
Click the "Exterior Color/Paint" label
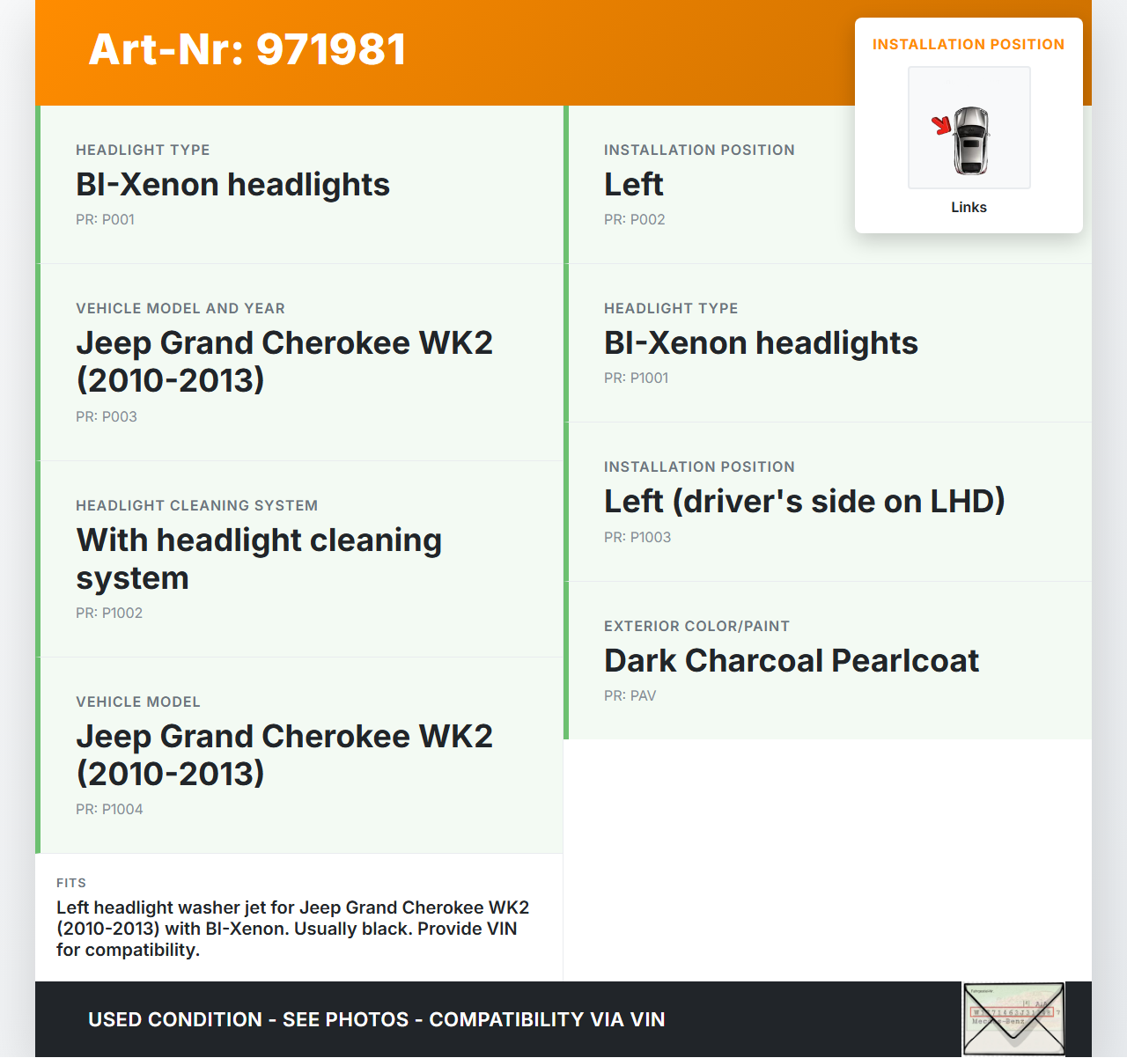pyautogui.click(x=696, y=627)
